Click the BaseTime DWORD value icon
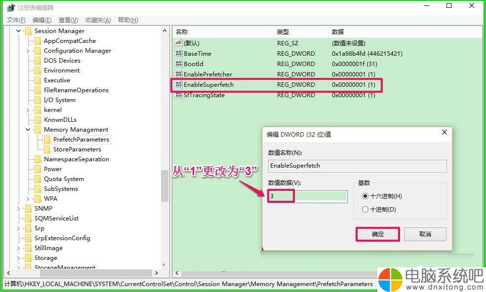The image size is (486, 292). pyautogui.click(x=178, y=53)
